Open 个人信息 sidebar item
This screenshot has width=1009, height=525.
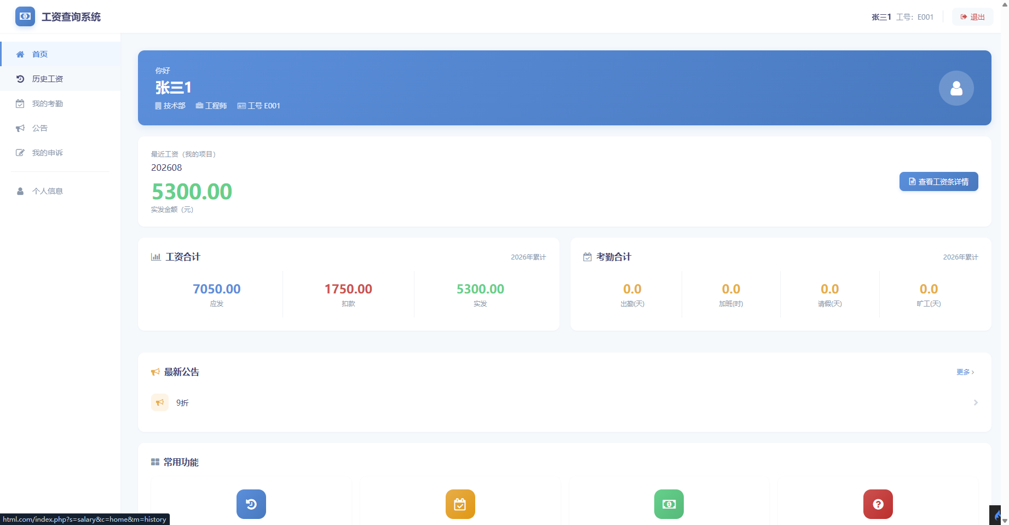[x=60, y=191]
